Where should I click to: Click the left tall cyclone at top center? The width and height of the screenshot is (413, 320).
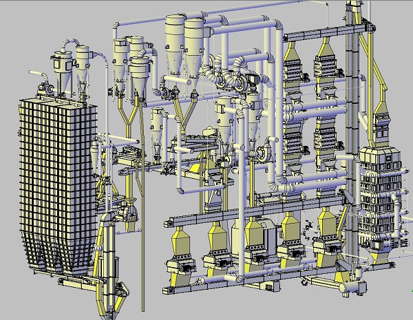click(173, 41)
